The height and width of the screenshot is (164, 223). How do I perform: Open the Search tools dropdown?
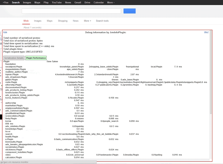coord(102,21)
